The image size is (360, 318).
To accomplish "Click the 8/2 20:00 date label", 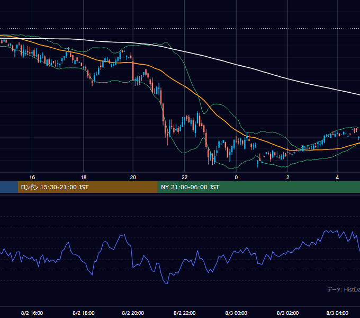I will (133, 313).
